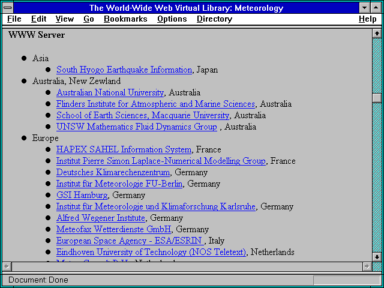Open the Edit menu
The width and height of the screenshot is (384, 288).
(x=38, y=19)
